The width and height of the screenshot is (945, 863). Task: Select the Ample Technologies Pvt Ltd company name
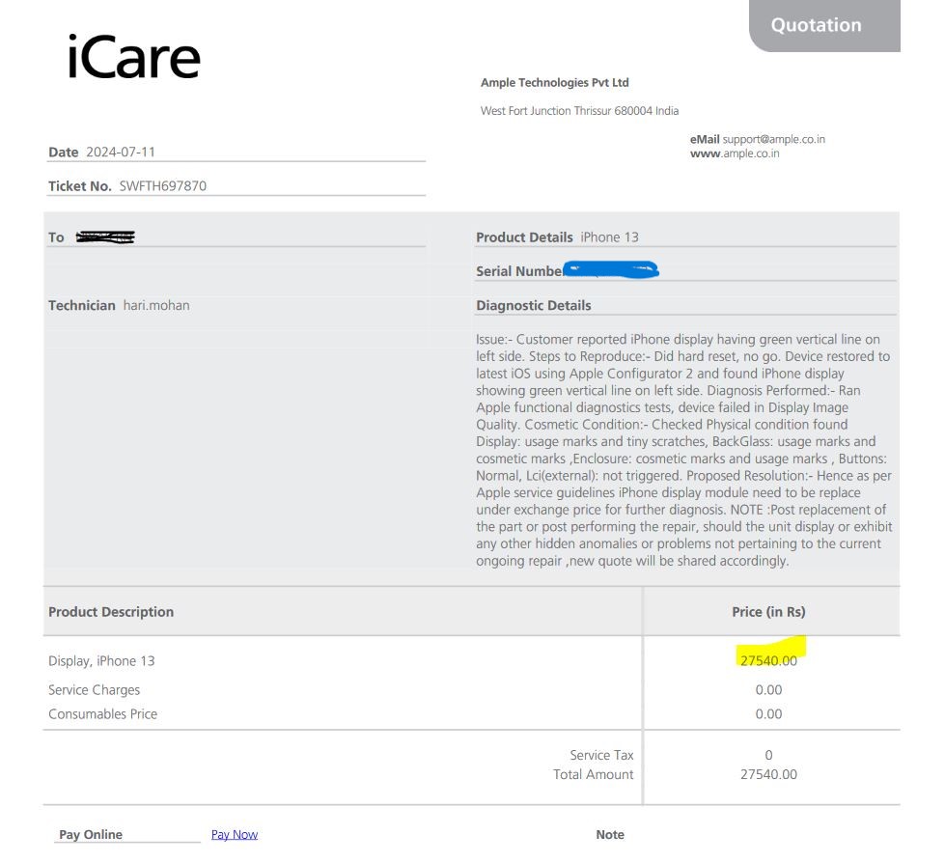point(554,83)
